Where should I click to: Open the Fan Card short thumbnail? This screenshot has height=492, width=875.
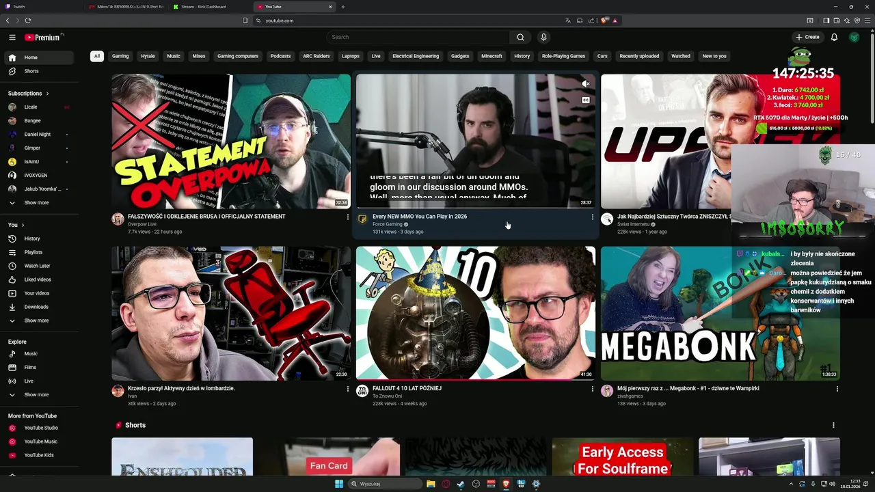329,457
